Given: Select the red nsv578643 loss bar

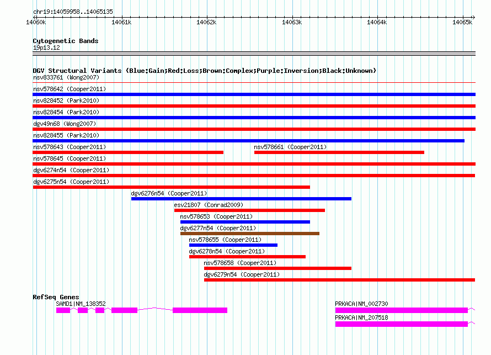Looking at the screenshot, I should (128, 152).
